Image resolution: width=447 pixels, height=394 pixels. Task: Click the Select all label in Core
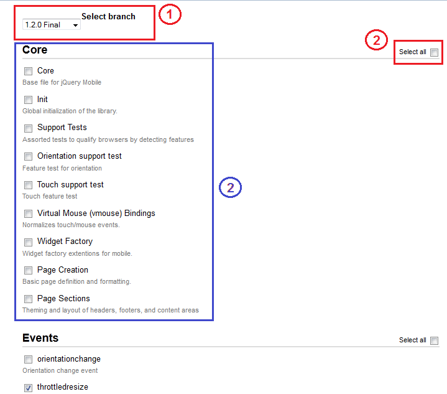tap(412, 52)
